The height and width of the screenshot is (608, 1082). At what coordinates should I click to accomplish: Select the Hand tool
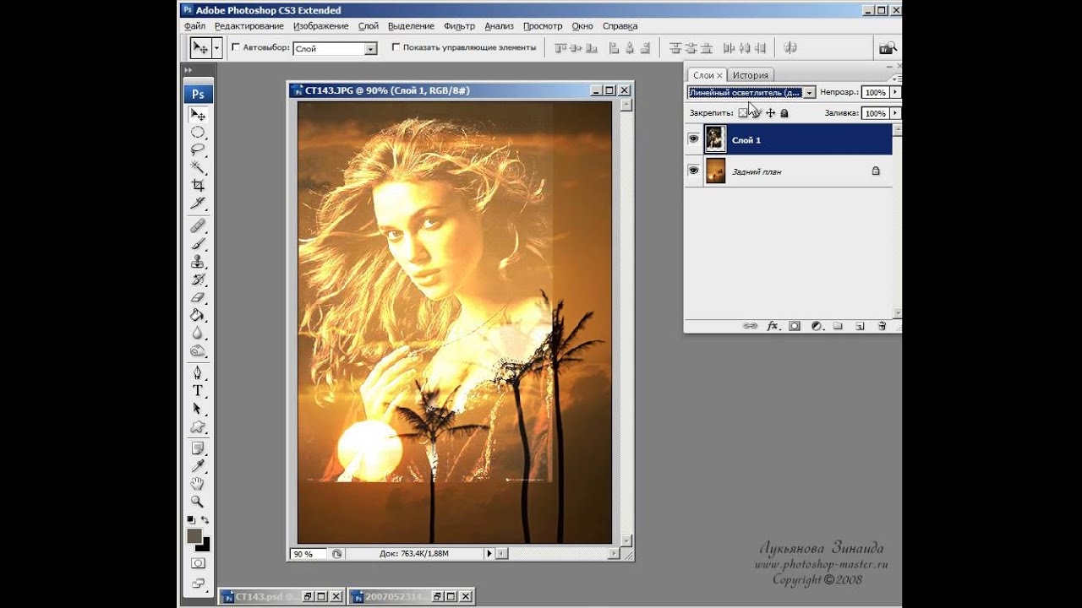pyautogui.click(x=198, y=483)
